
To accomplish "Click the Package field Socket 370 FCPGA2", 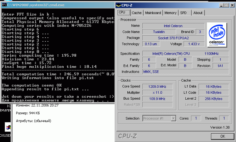I will [173, 38].
